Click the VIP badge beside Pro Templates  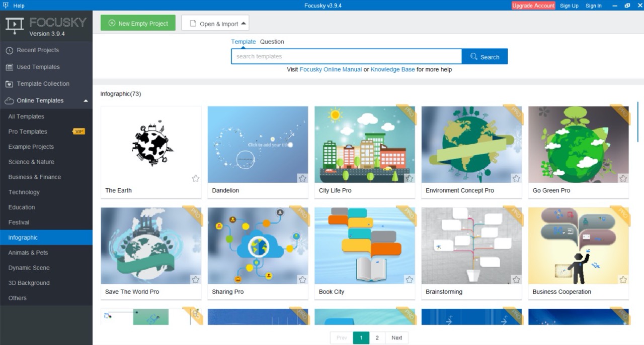[x=79, y=132]
